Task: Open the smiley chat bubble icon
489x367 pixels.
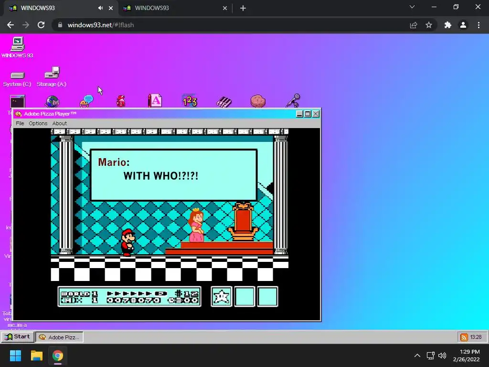Action: click(86, 101)
